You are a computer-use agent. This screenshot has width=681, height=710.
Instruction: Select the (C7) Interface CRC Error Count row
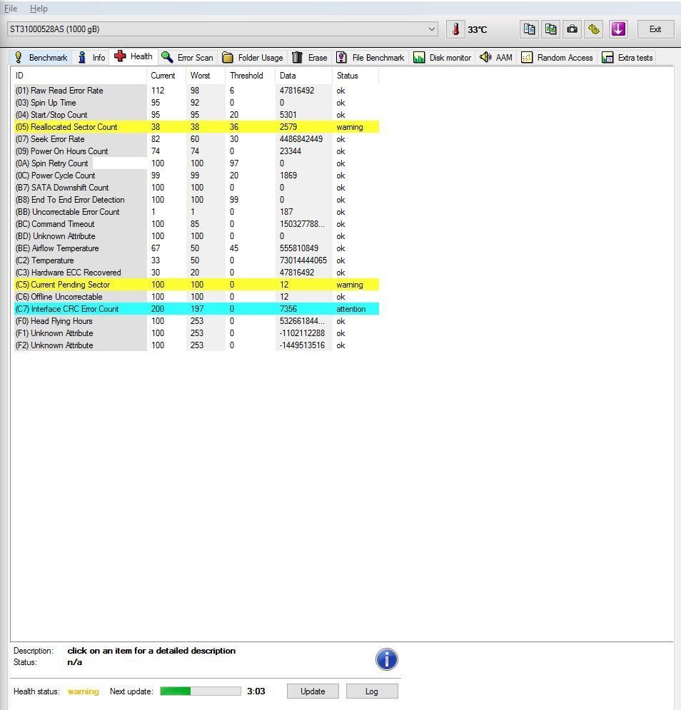coord(196,309)
